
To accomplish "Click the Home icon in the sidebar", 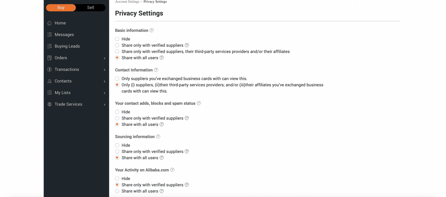I will click(x=49, y=23).
